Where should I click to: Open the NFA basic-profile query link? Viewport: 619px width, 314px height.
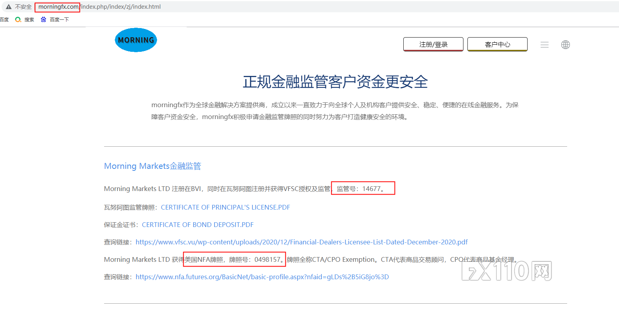pos(262,276)
